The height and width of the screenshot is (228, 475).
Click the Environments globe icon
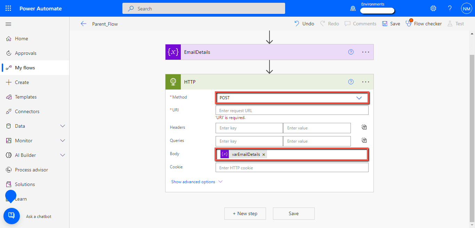[353, 9]
